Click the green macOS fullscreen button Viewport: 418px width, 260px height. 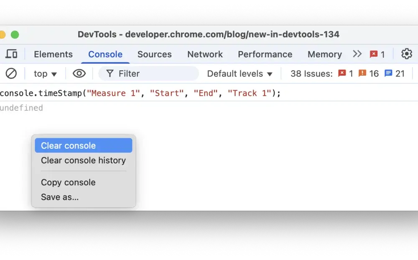pos(15,35)
